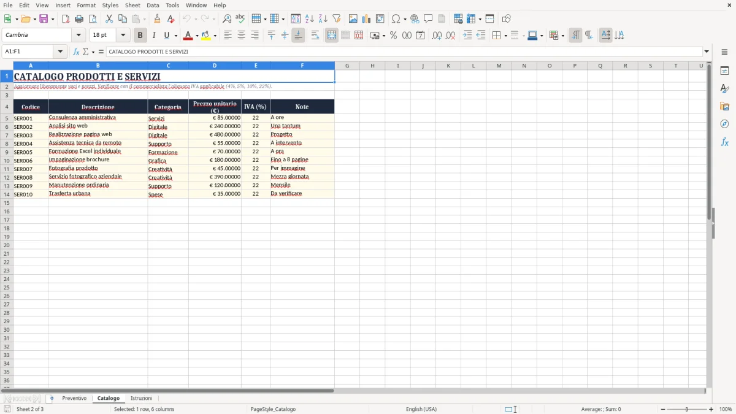
Task: Click the status bar zoom slider
Action: [687, 409]
